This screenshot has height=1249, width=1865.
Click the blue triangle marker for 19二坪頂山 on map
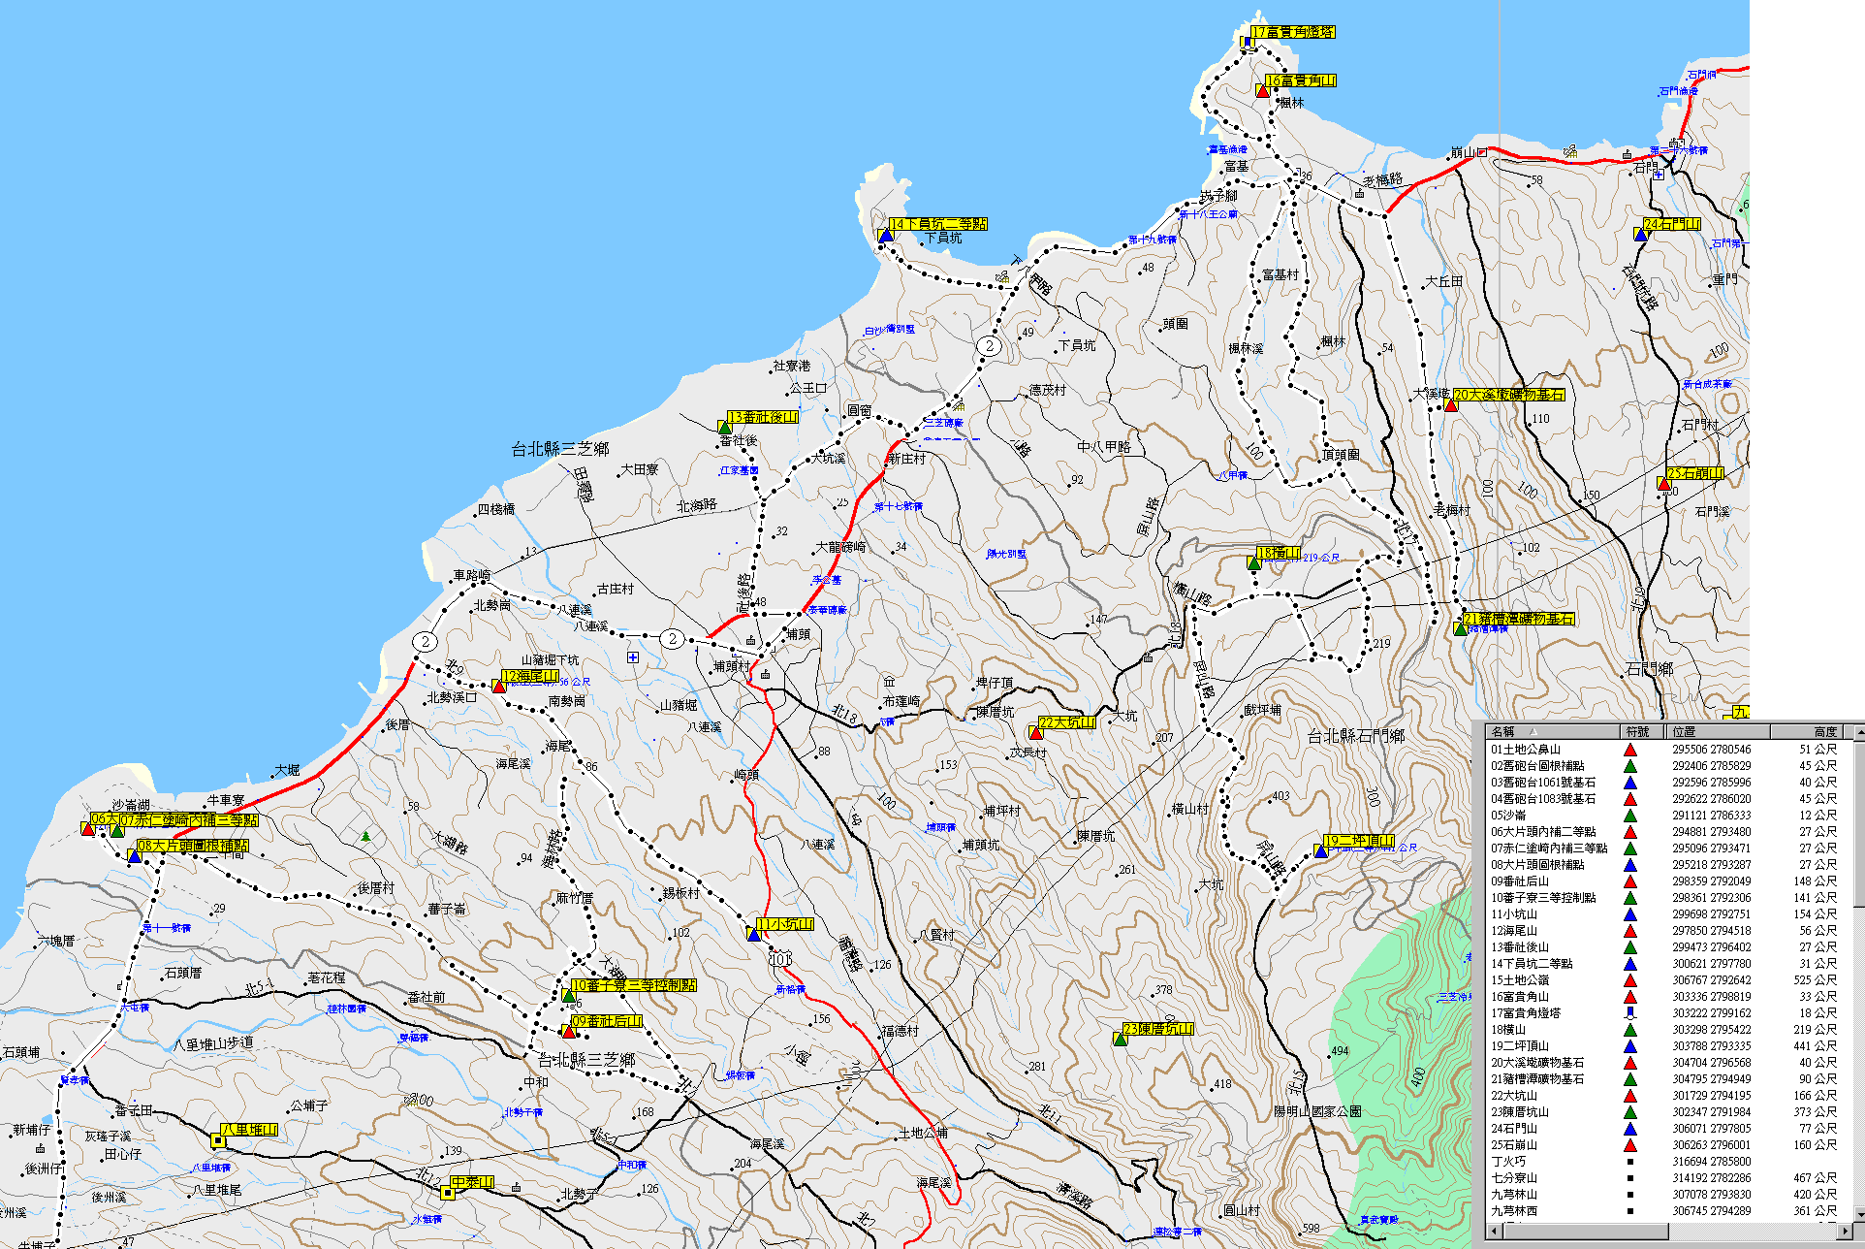(1320, 850)
